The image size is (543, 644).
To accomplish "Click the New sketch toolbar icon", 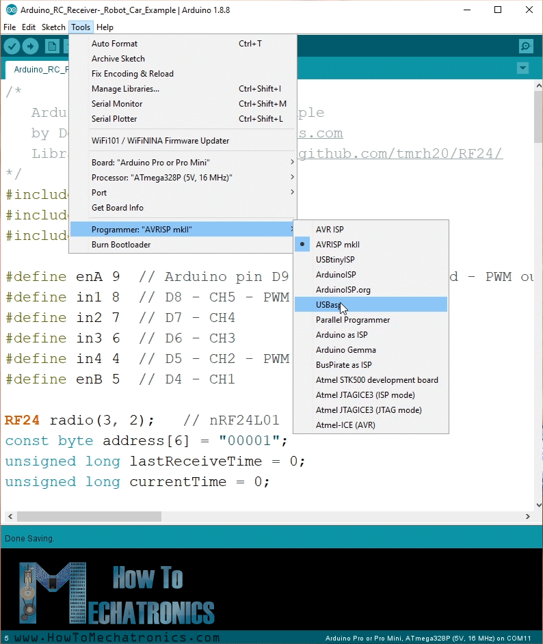I will [x=51, y=46].
